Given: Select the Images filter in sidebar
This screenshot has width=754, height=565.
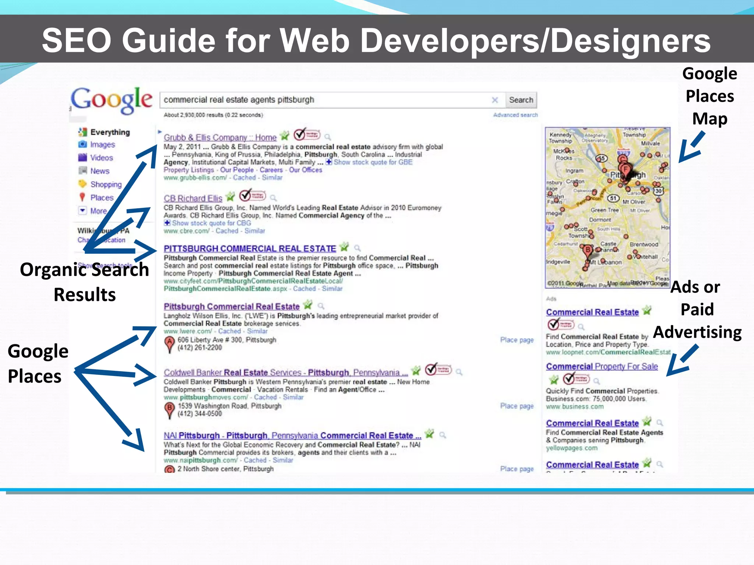Looking at the screenshot, I should point(103,145).
